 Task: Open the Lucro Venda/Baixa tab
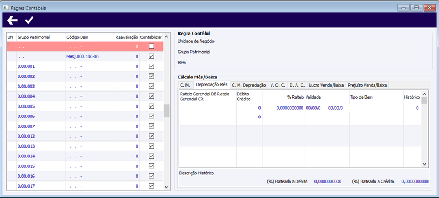click(327, 86)
